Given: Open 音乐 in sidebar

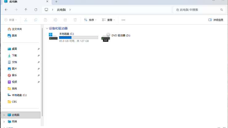Looking at the screenshot, I should pos(12,75).
